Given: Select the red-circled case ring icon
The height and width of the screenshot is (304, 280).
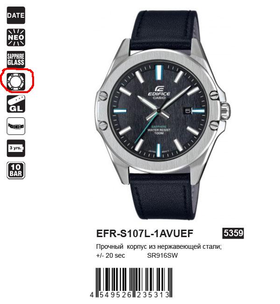Looking at the screenshot, I should point(16,82).
